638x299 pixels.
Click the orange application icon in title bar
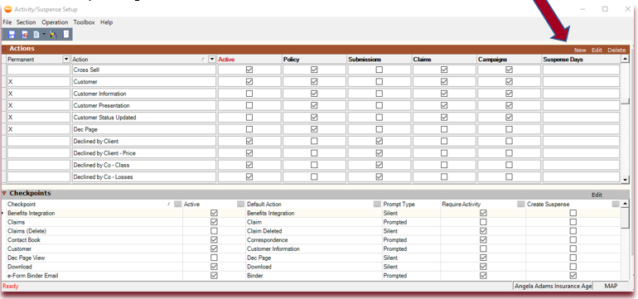pyautogui.click(x=7, y=9)
